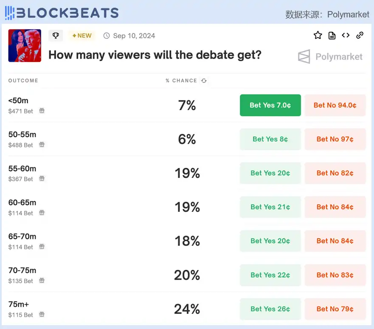This screenshot has width=374, height=329.
Task: Click the debate candidates thumbnail image
Action: [x=25, y=45]
